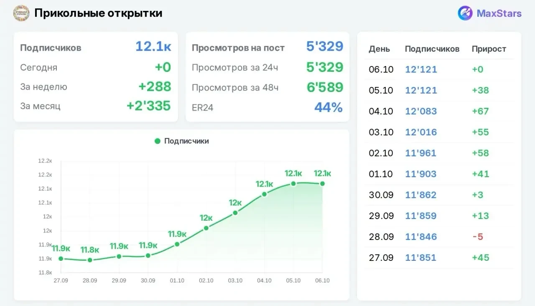This screenshot has width=535, height=306.
Task: Click the channel avatar beside "Прикольные открытки"
Action: (x=21, y=13)
